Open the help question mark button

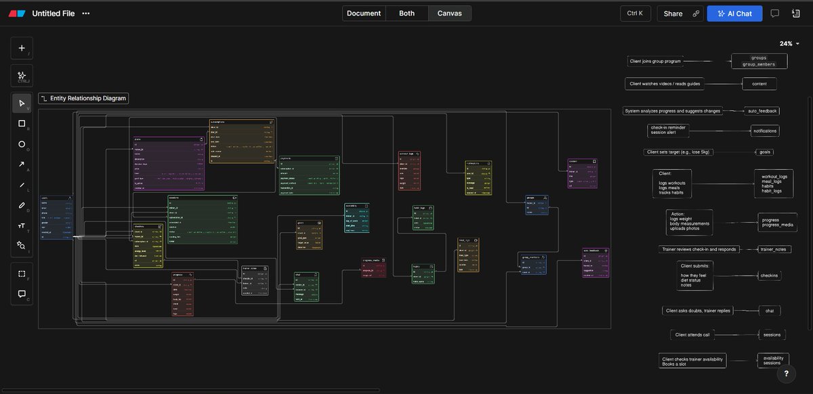pyautogui.click(x=786, y=373)
